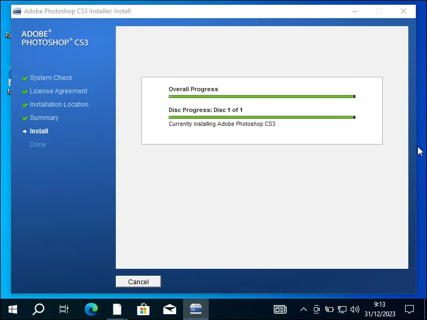The height and width of the screenshot is (320, 427).
Task: Launch Microsoft Edge from the taskbar
Action: pos(91,309)
